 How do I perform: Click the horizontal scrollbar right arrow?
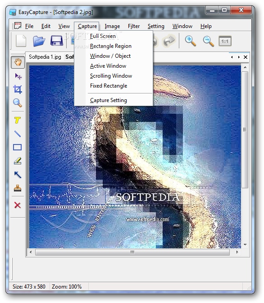[237, 252]
